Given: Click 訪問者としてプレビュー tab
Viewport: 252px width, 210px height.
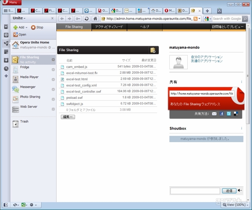Looking at the screenshot, I should coord(228,27).
